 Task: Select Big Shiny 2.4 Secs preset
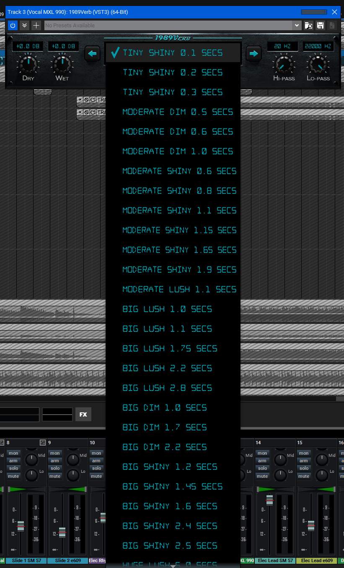(x=173, y=526)
